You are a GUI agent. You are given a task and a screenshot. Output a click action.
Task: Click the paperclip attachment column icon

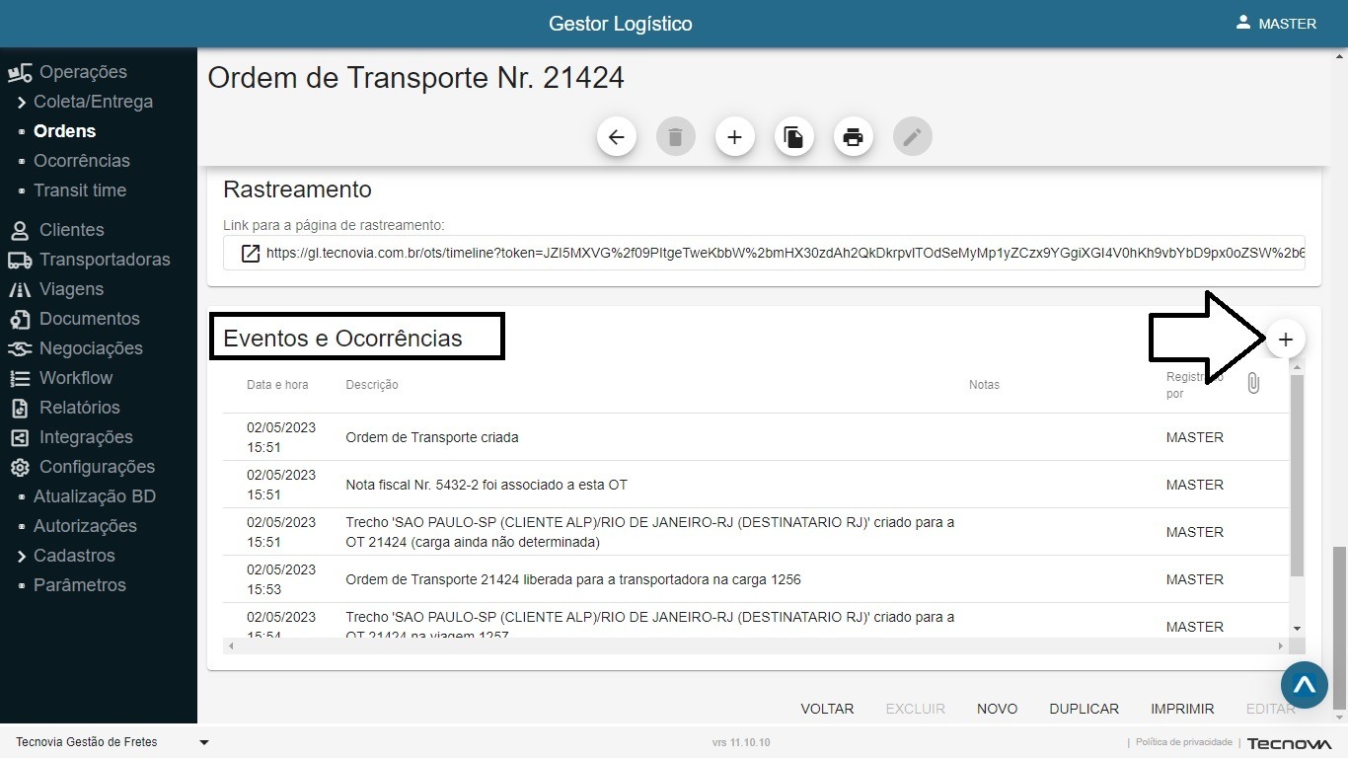(1253, 384)
